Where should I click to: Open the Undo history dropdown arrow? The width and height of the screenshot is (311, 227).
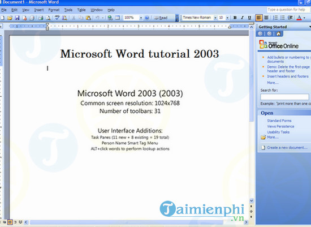103,18
